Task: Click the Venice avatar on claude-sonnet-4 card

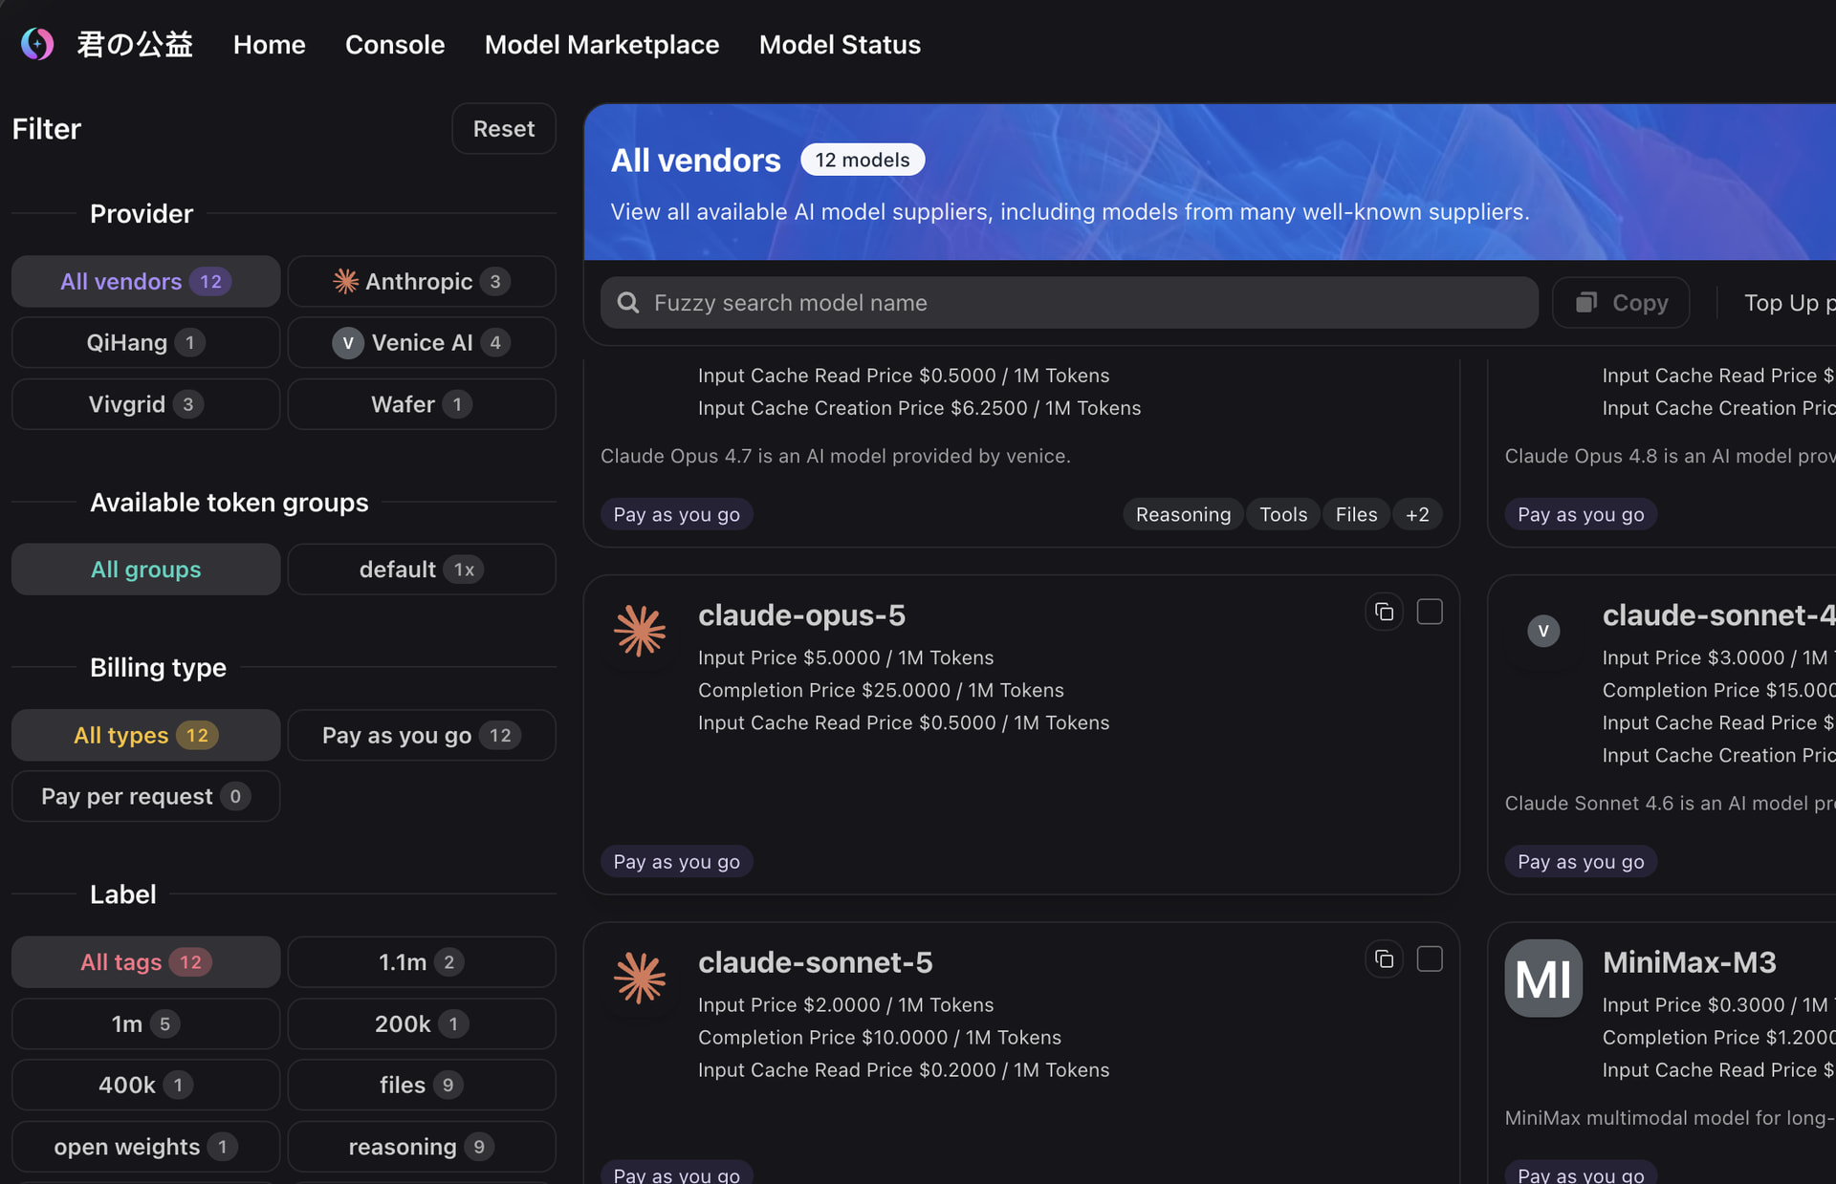Action: click(1543, 631)
